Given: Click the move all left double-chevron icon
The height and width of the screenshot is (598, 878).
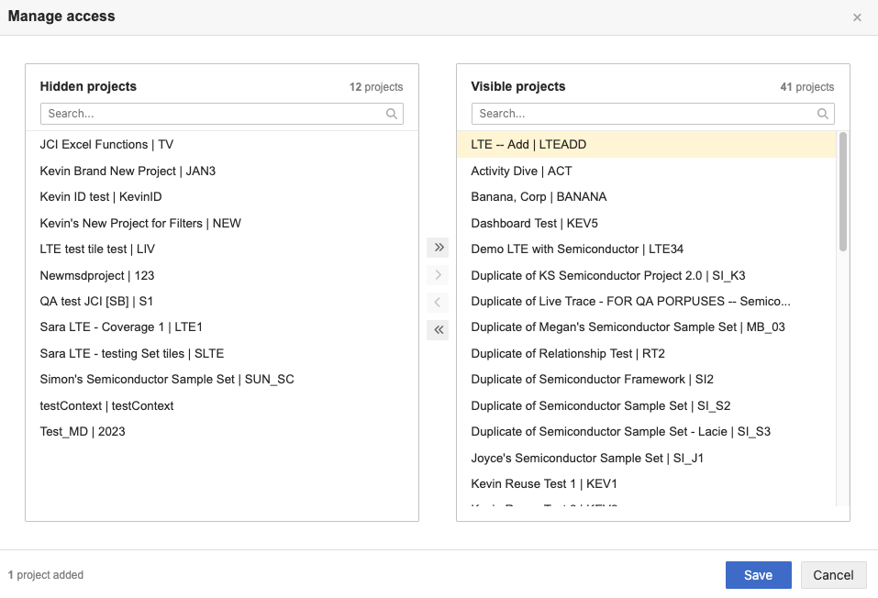Looking at the screenshot, I should [439, 329].
